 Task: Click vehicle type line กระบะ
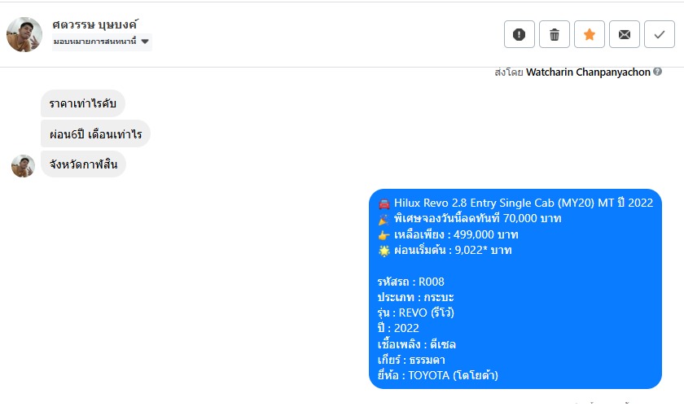coord(416,297)
